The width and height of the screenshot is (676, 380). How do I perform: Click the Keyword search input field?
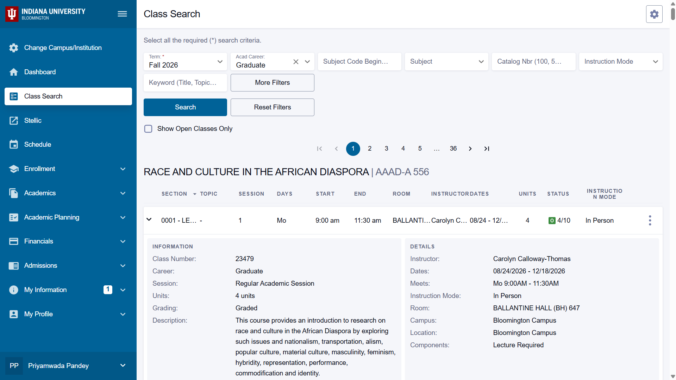pos(185,83)
